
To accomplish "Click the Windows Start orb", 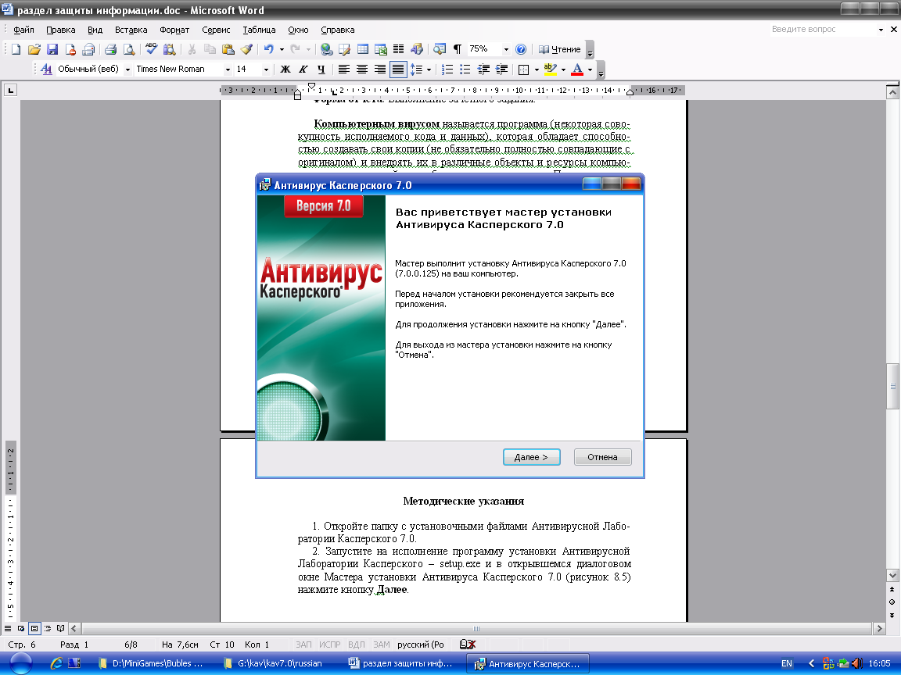I will (x=21, y=663).
